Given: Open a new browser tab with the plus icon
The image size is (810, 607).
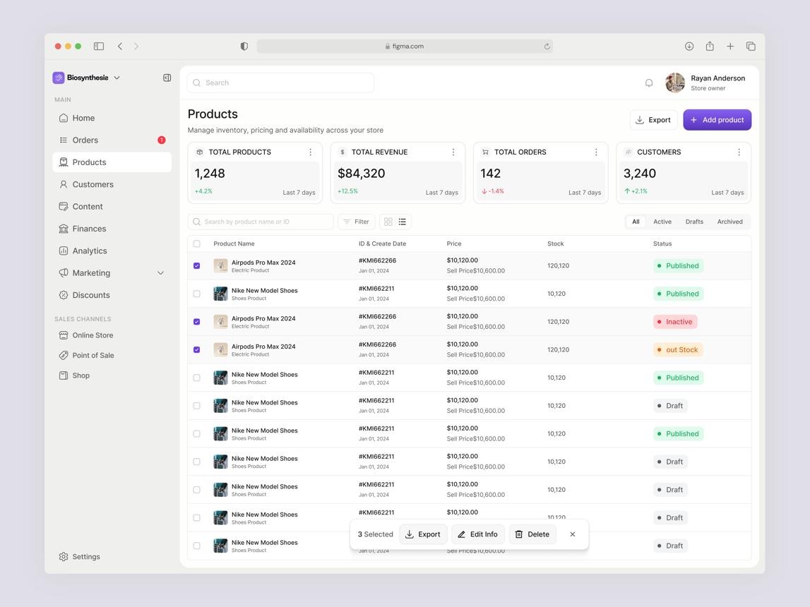Looking at the screenshot, I should (x=730, y=46).
